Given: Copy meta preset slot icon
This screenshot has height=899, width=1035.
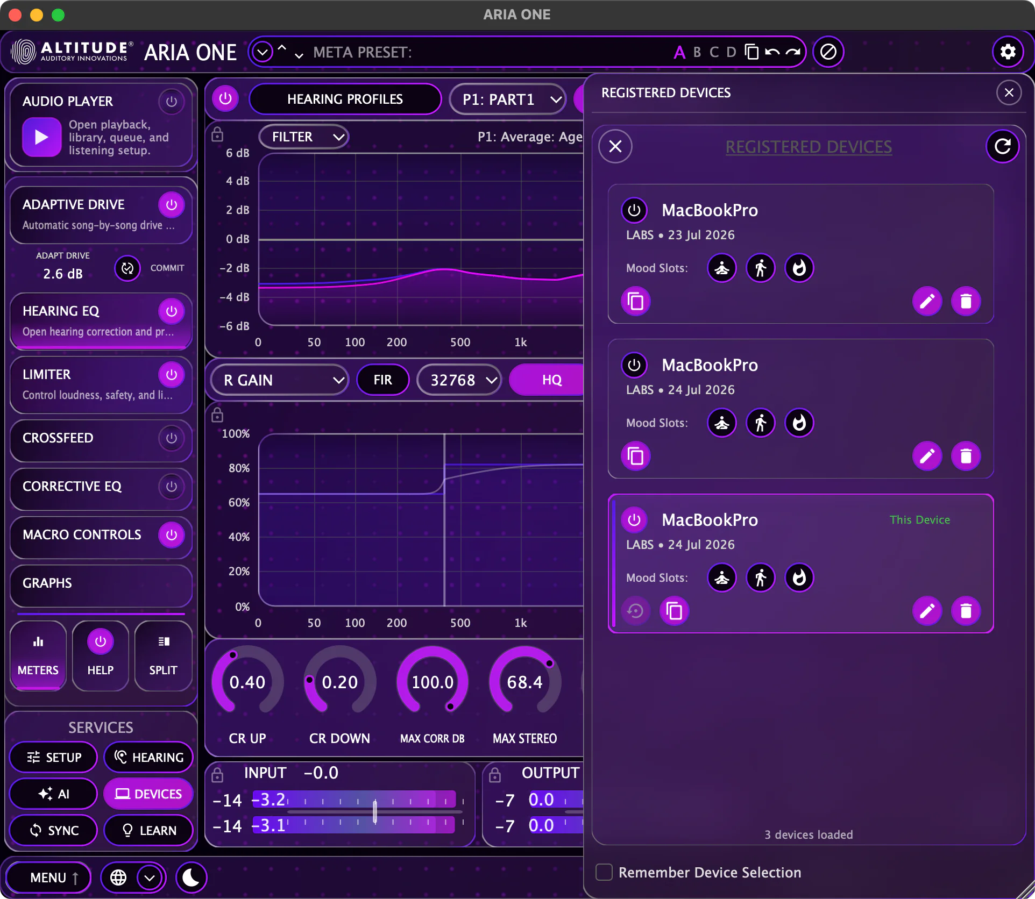Looking at the screenshot, I should click(752, 52).
